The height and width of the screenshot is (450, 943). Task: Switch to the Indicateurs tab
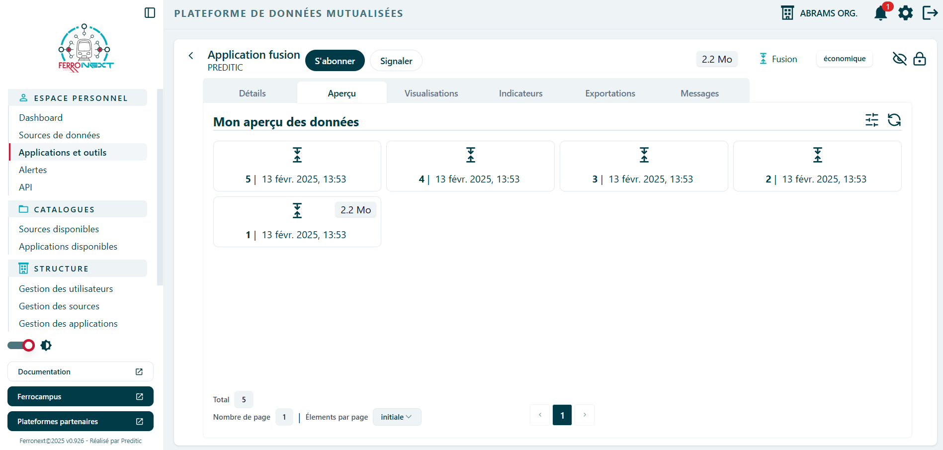pyautogui.click(x=521, y=93)
